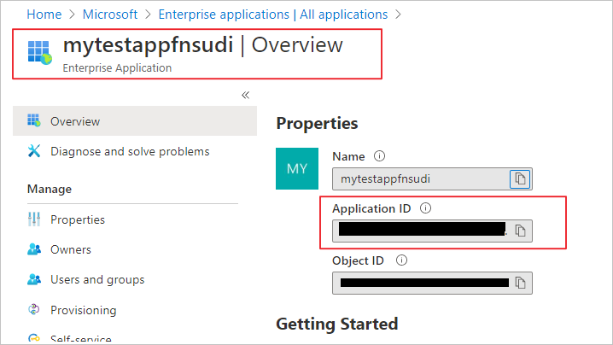Go to Microsoft breadcrumb
The height and width of the screenshot is (345, 613).
110,15
